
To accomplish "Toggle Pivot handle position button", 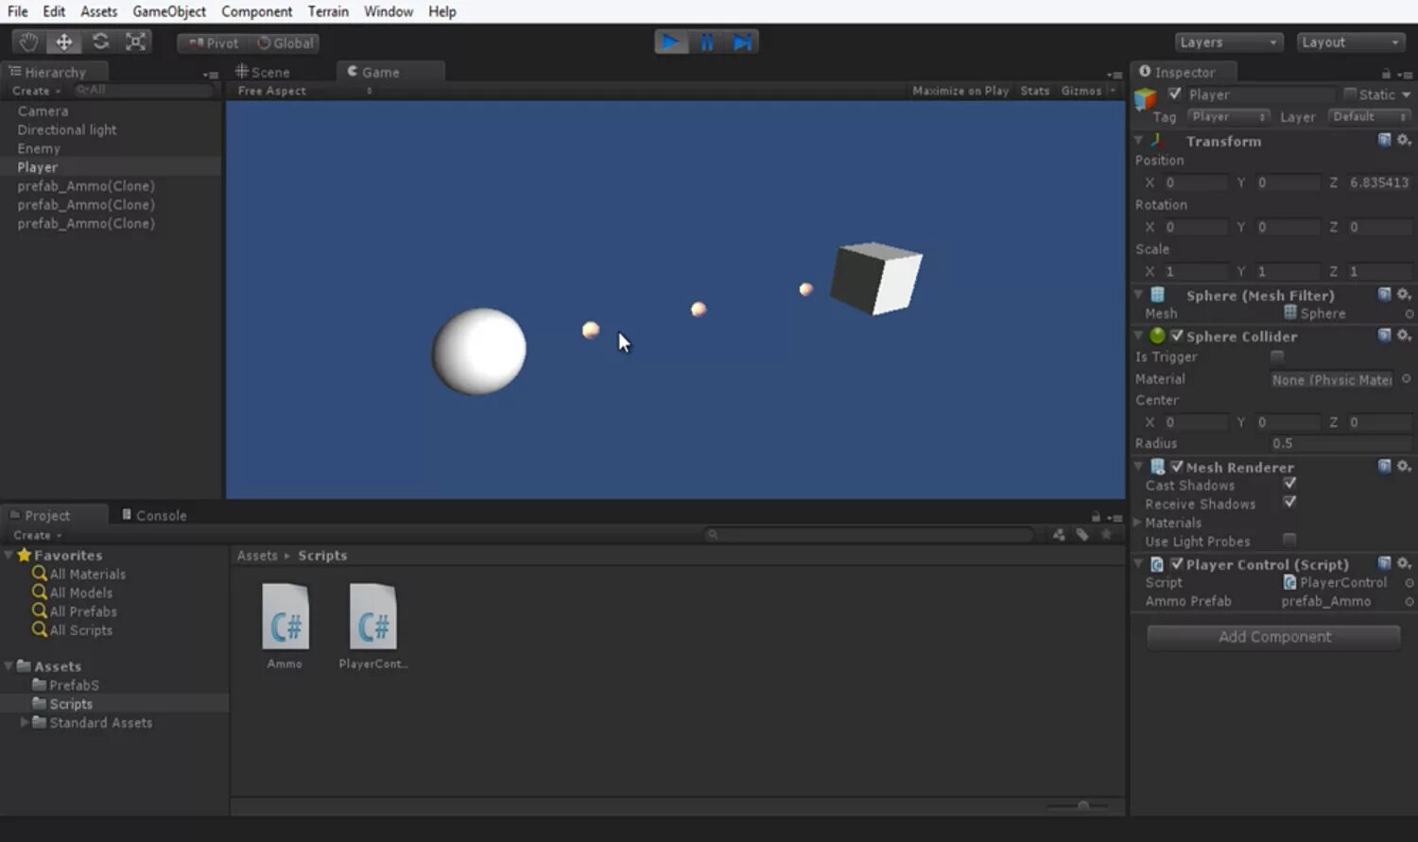I will tap(213, 43).
